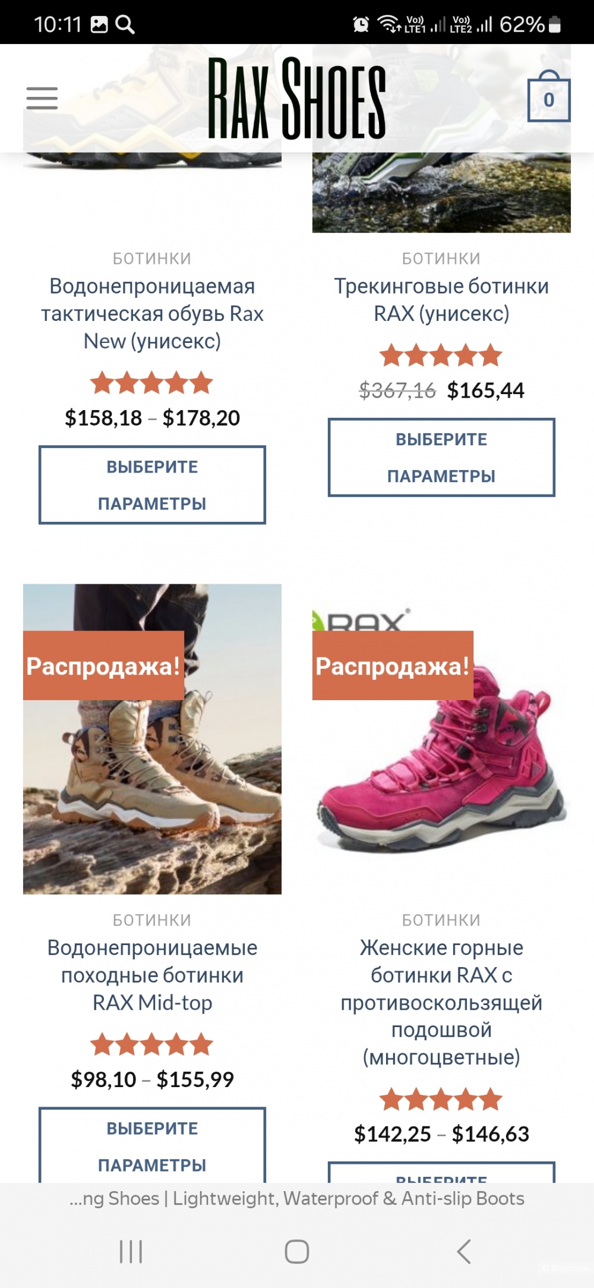This screenshot has width=594, height=1288.
Task: Open Трекинговые ботинки RAX (унисекс) product link
Action: click(441, 300)
